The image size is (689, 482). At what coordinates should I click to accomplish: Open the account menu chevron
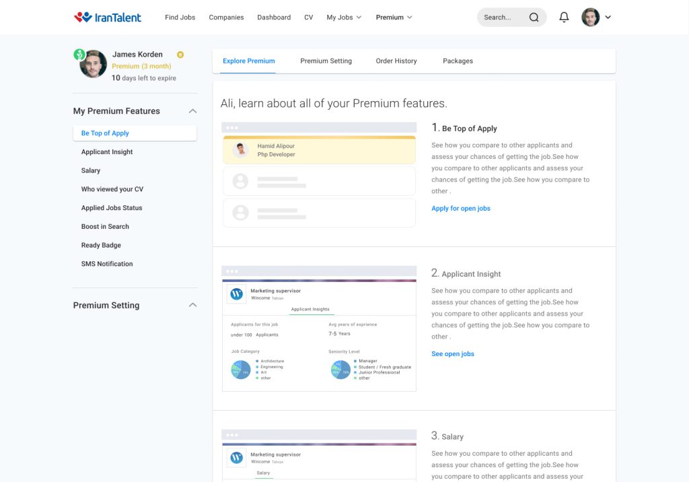608,17
